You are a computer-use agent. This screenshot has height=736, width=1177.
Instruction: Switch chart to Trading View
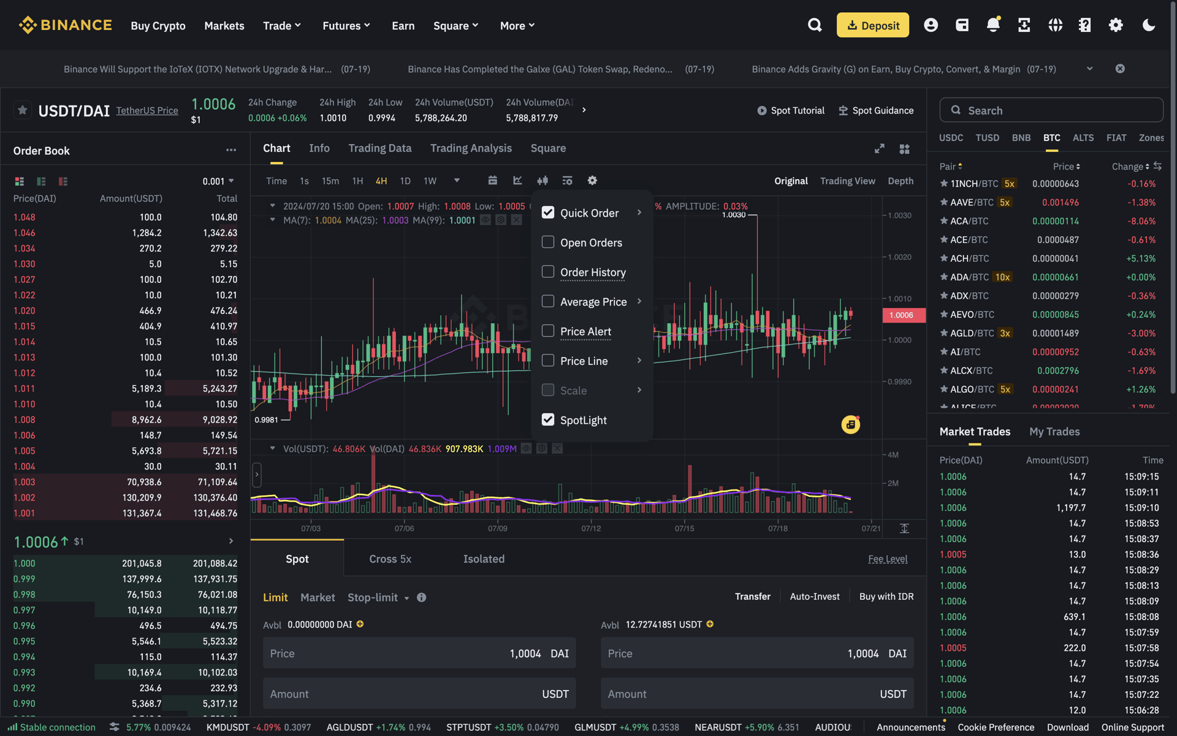tap(847, 181)
